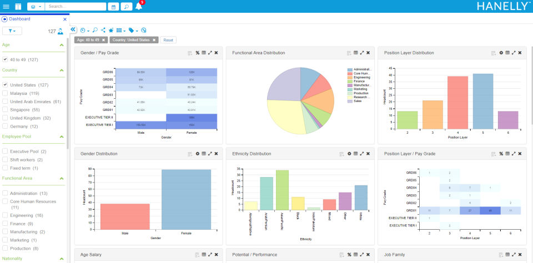Open the filter funnel dropdown

click(x=12, y=31)
